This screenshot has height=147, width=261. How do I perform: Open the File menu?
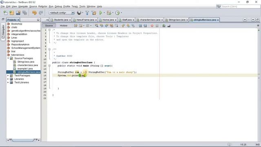[x=2, y=7]
